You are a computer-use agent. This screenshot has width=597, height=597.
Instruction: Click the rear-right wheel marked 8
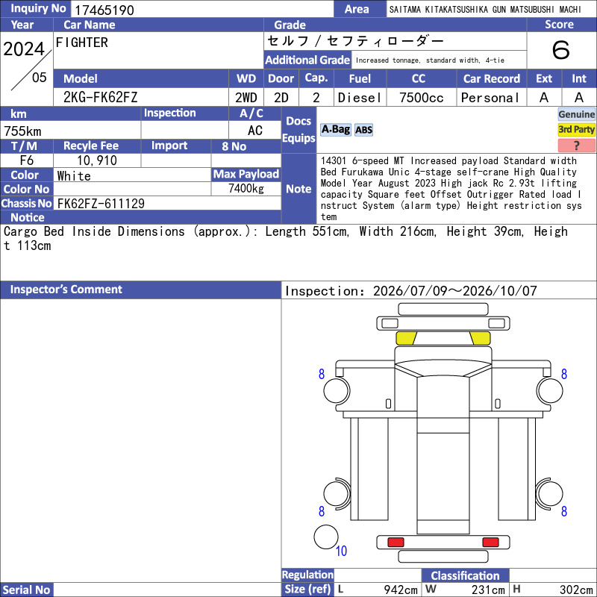tap(549, 494)
